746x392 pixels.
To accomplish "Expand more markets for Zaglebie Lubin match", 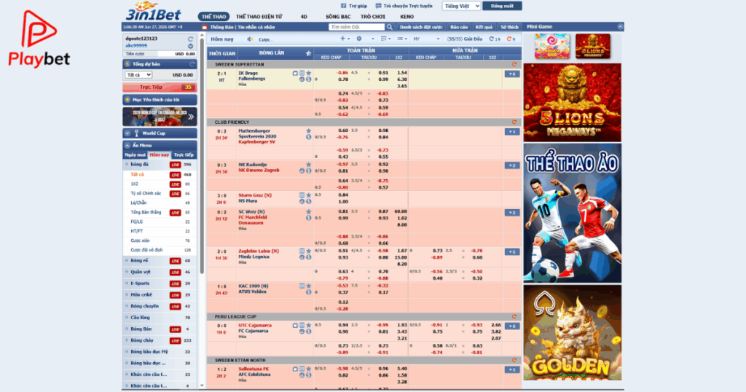I will 512,251.
